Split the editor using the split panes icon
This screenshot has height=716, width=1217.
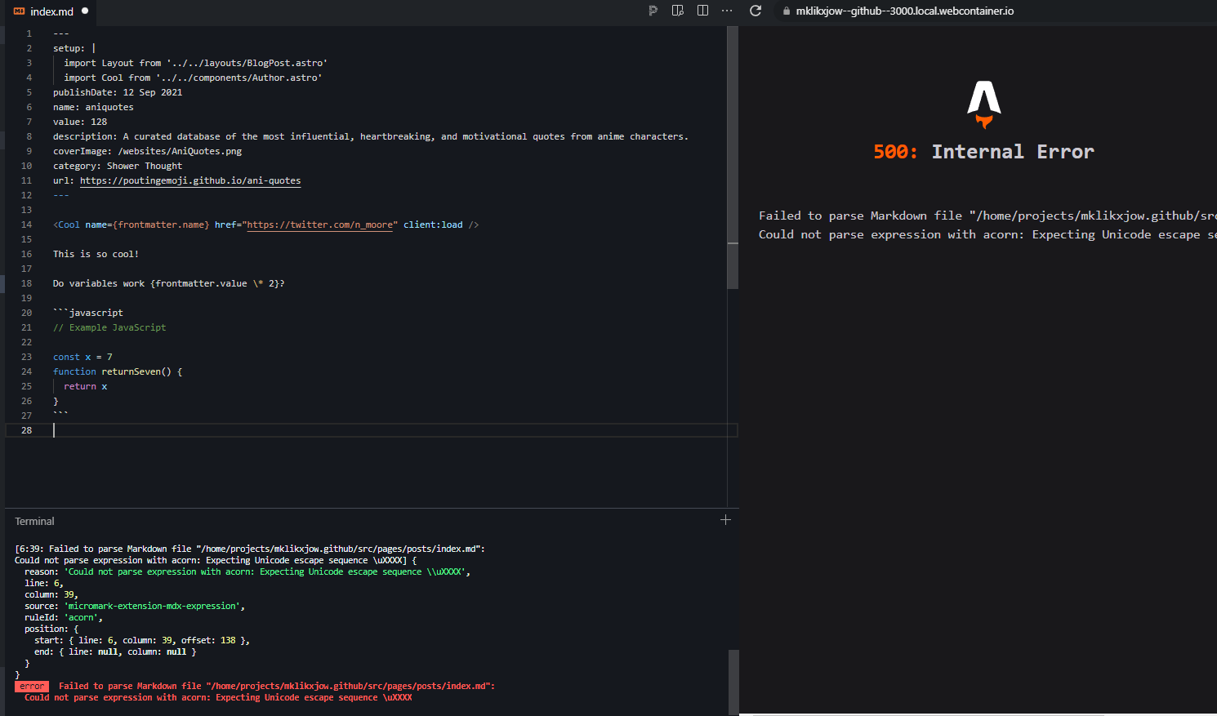(x=702, y=11)
